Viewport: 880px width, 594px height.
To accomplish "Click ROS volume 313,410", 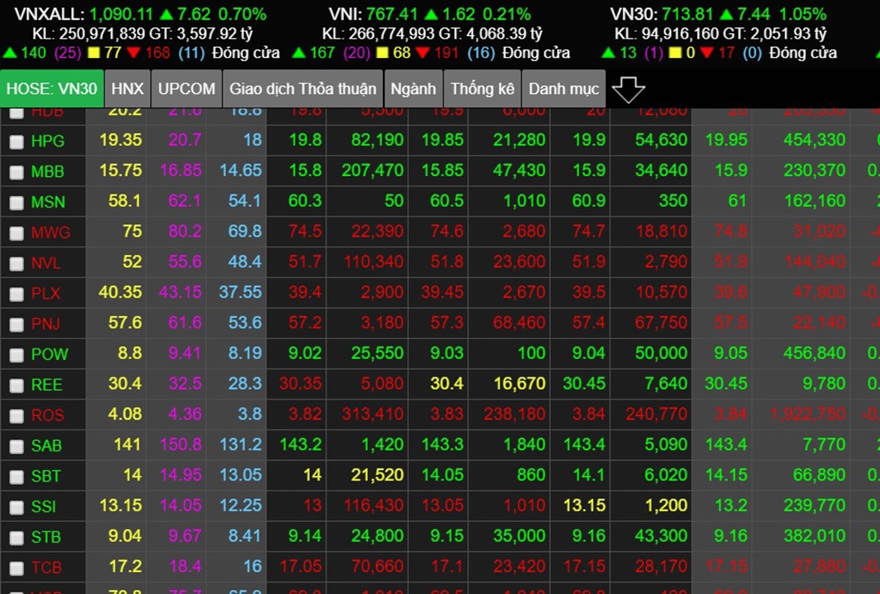I will [x=372, y=414].
